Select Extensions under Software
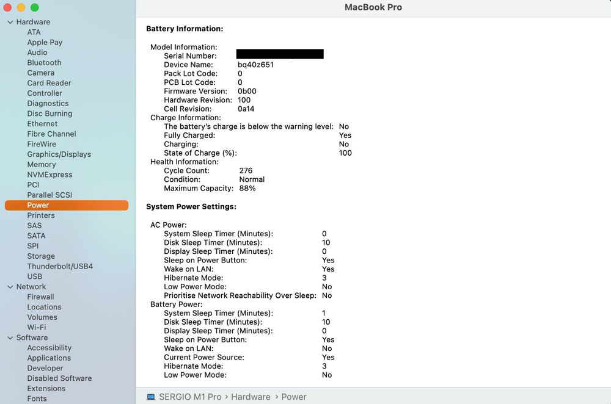 (x=46, y=388)
